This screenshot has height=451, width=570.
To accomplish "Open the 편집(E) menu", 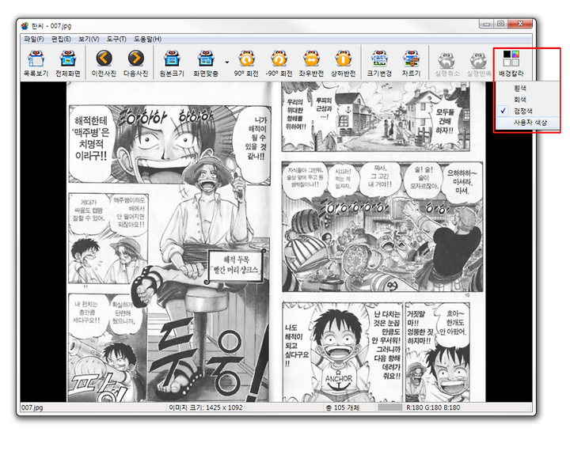I will tap(61, 39).
